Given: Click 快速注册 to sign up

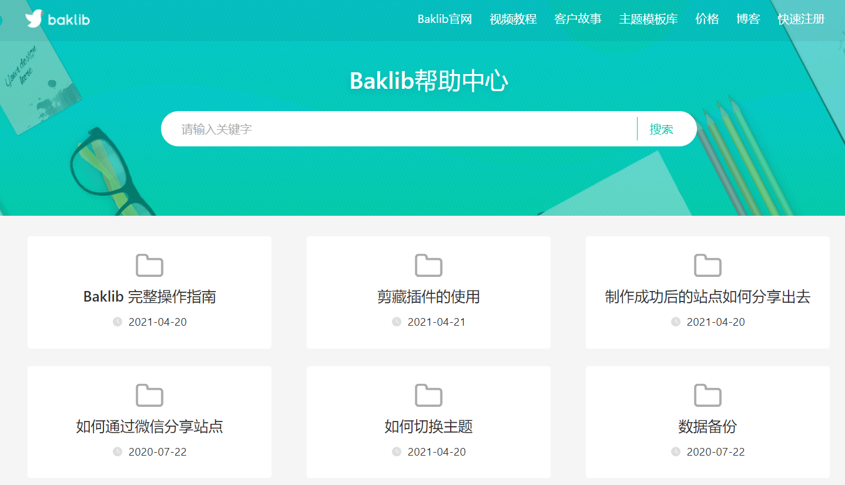Looking at the screenshot, I should [801, 19].
